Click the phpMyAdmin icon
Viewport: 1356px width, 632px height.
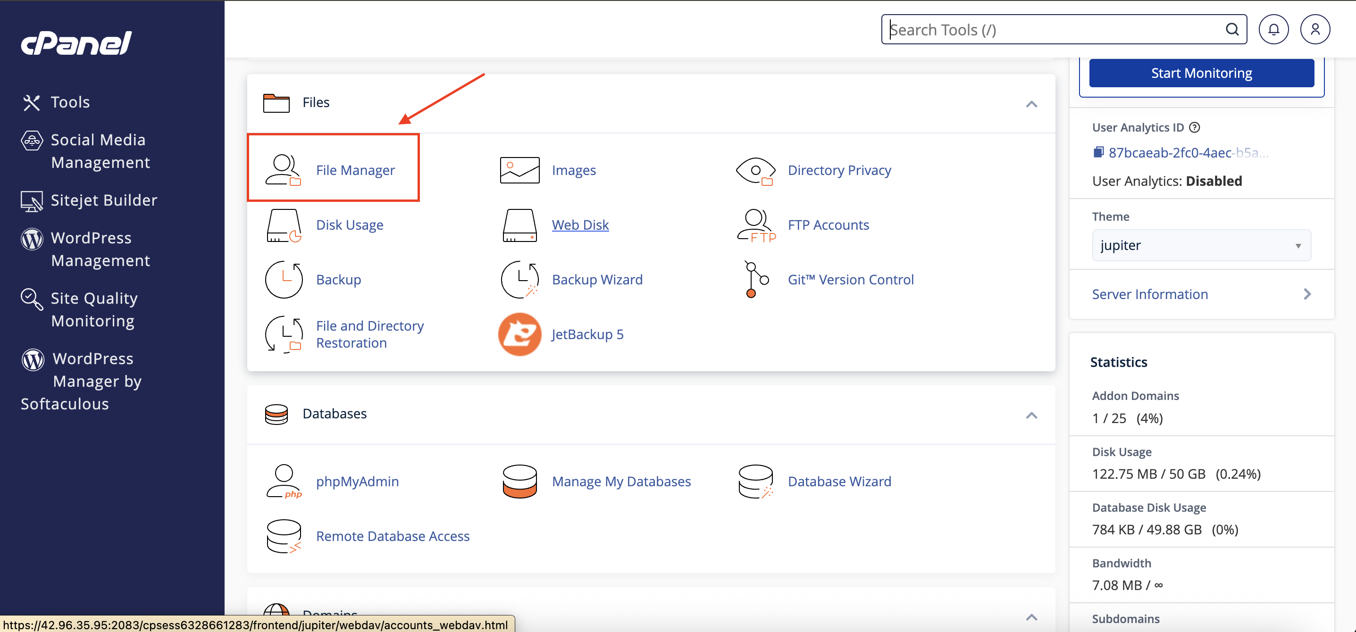point(284,481)
